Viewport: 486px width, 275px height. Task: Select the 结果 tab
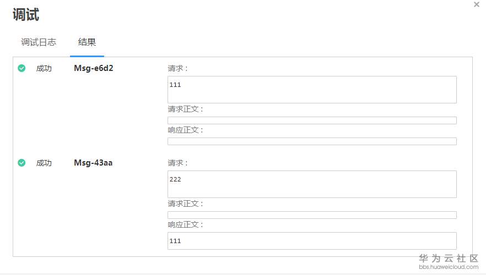87,42
